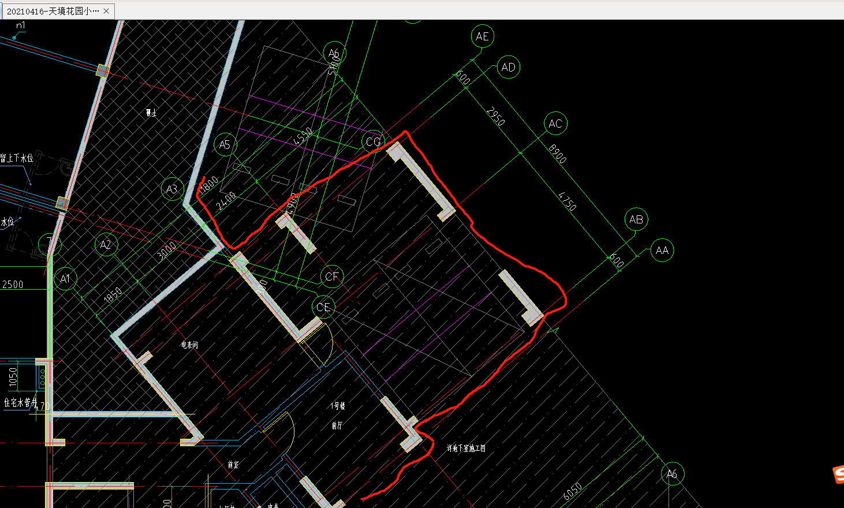Click the 2400 dimension text

click(x=226, y=201)
